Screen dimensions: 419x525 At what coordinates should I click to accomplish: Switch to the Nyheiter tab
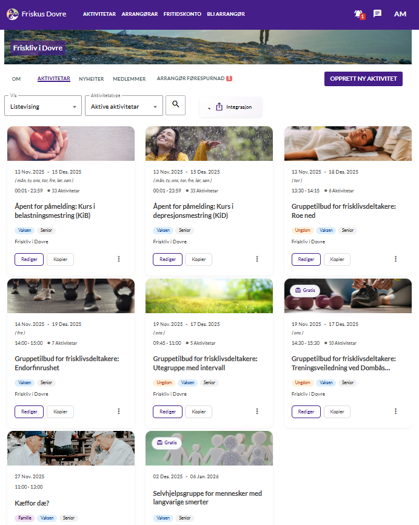point(92,79)
